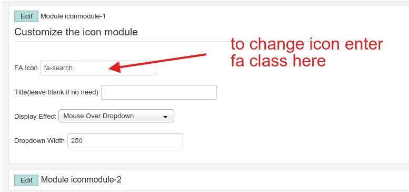Click the 'Customize the icon module' heading
The height and width of the screenshot is (192, 409).
coord(76,32)
